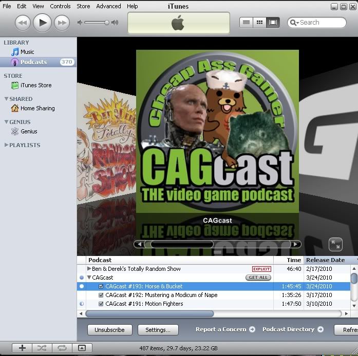Click unplayed dot beside CAGcast row
The height and width of the screenshot is (356, 358).
[82, 278]
